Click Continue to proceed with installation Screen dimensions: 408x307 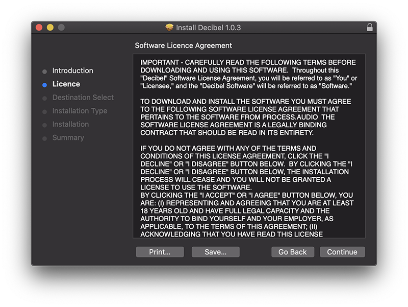click(x=342, y=252)
